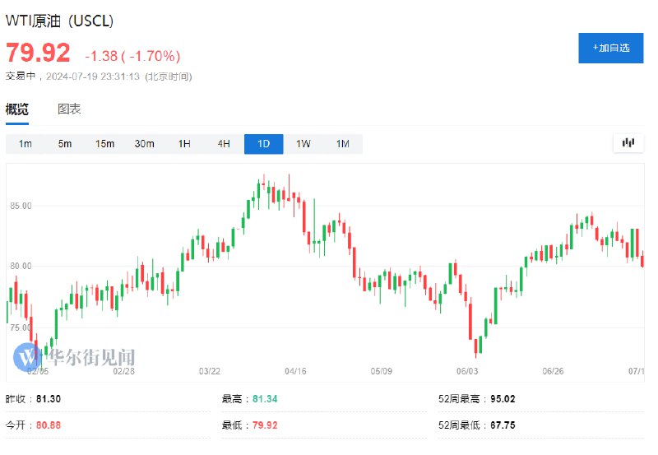
Task: Select the 1D timeframe
Action: point(263,144)
